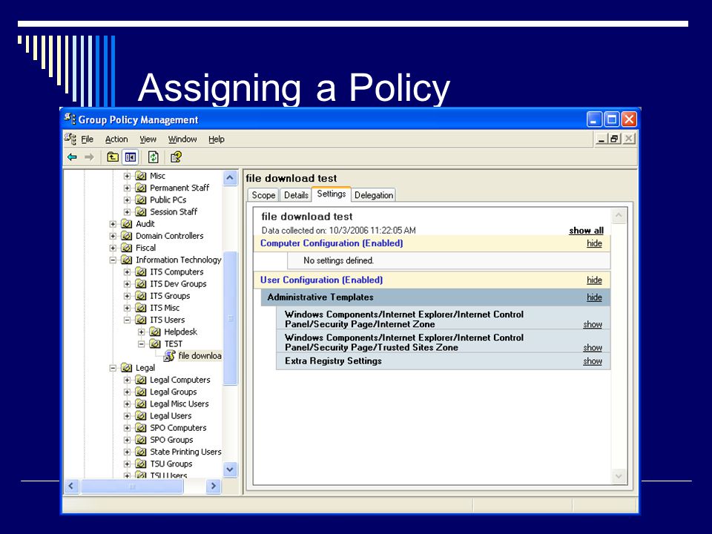Select the Legal Computers tree item

coord(180,380)
